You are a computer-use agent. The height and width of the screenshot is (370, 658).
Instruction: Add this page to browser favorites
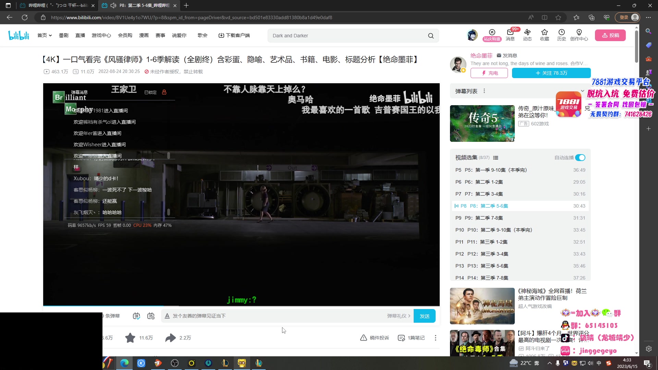coord(558,17)
